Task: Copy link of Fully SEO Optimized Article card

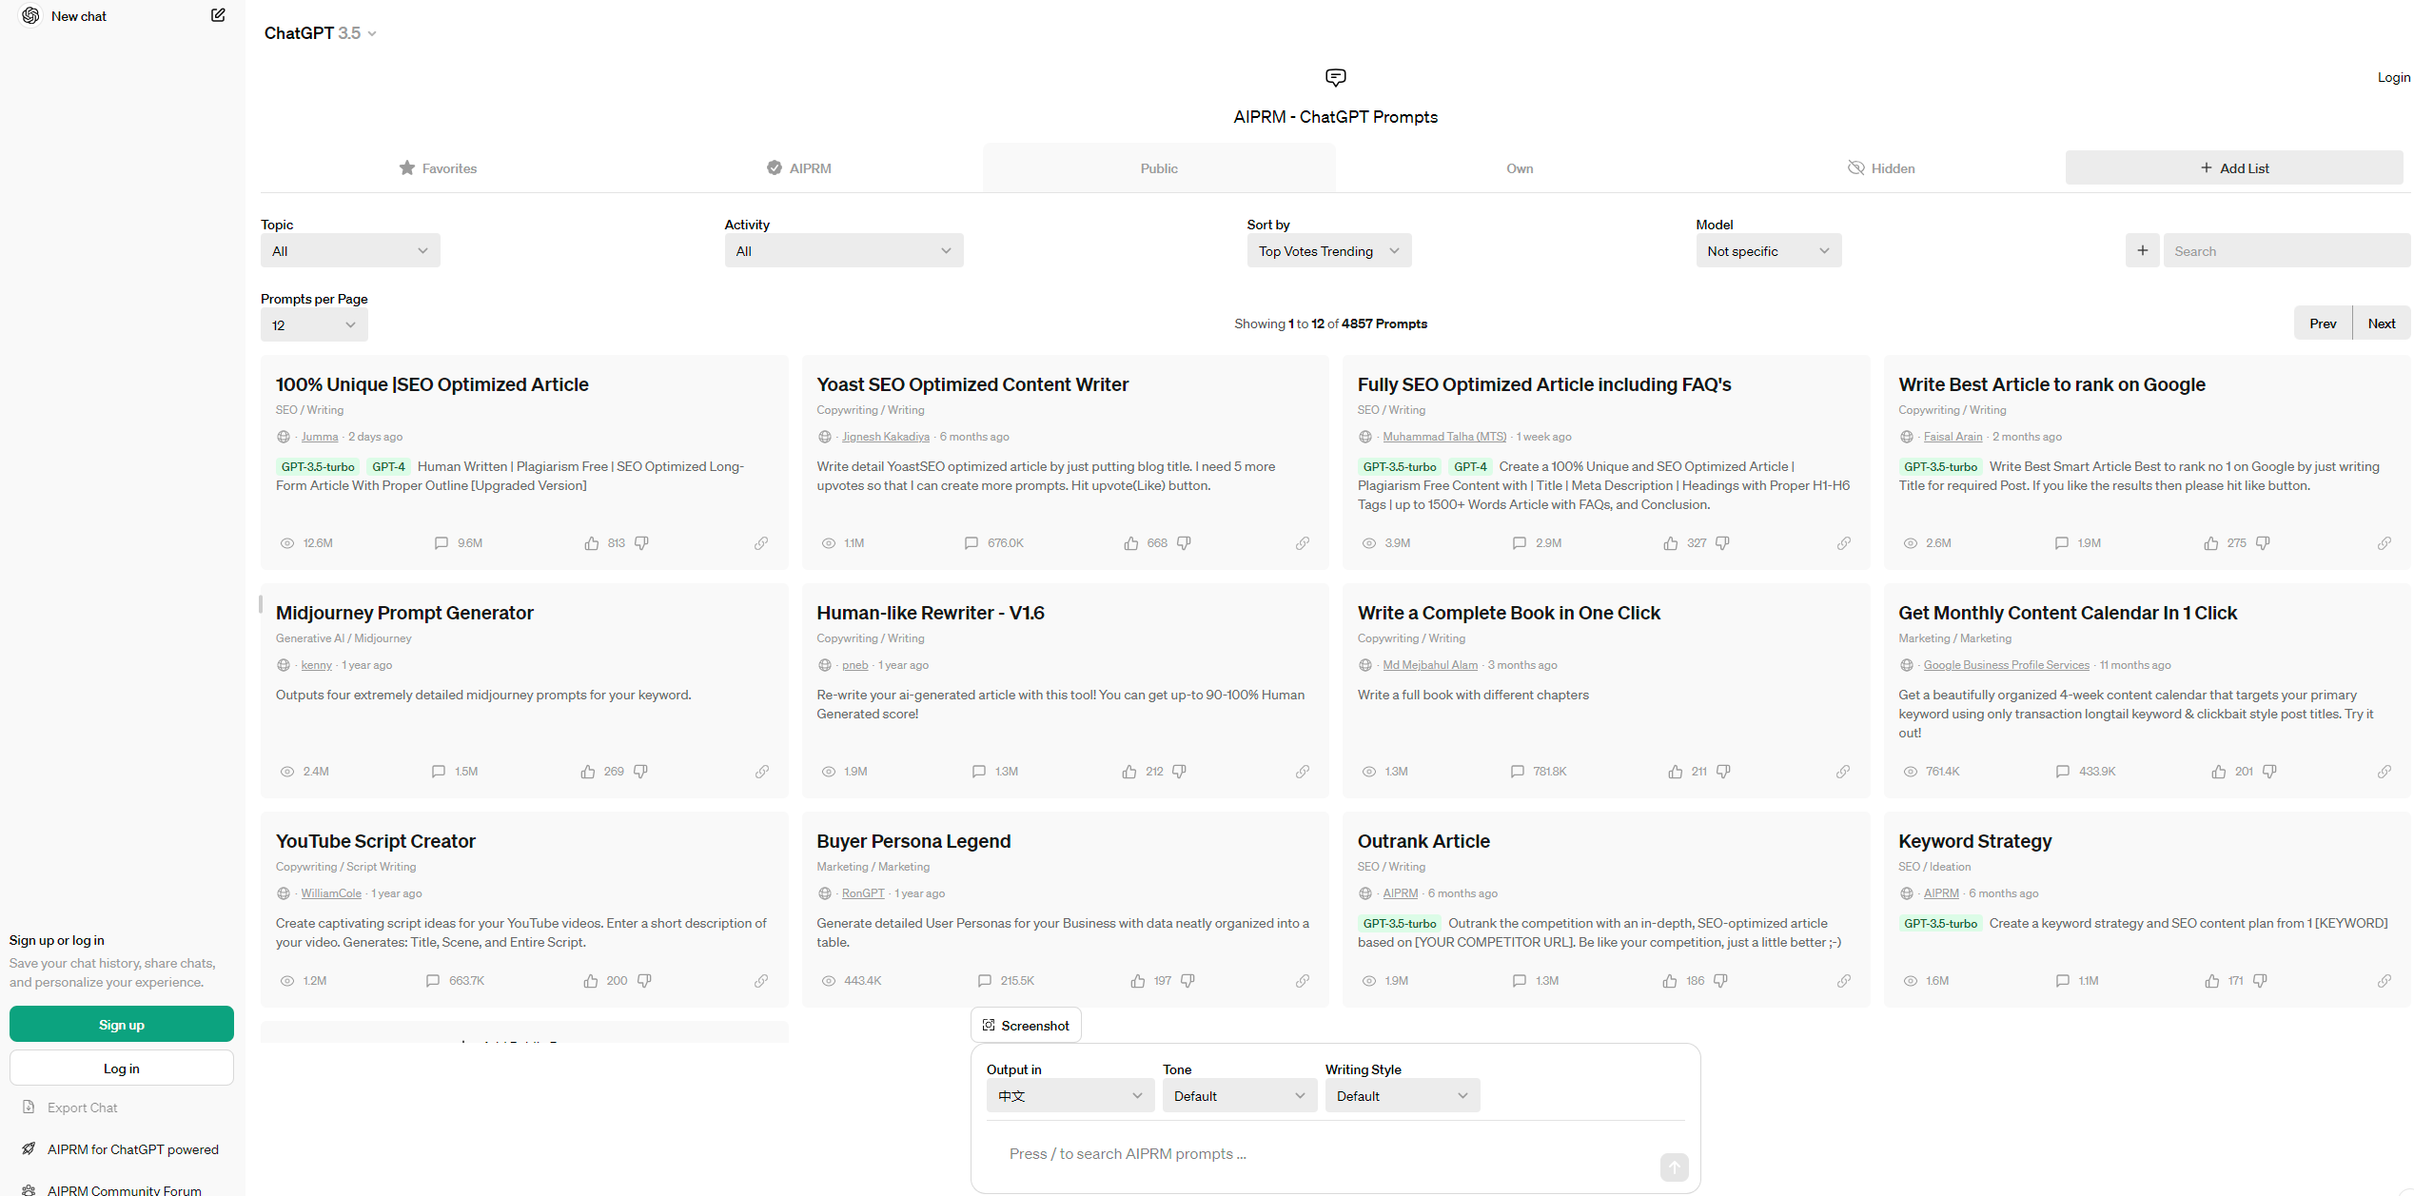Action: point(1844,543)
